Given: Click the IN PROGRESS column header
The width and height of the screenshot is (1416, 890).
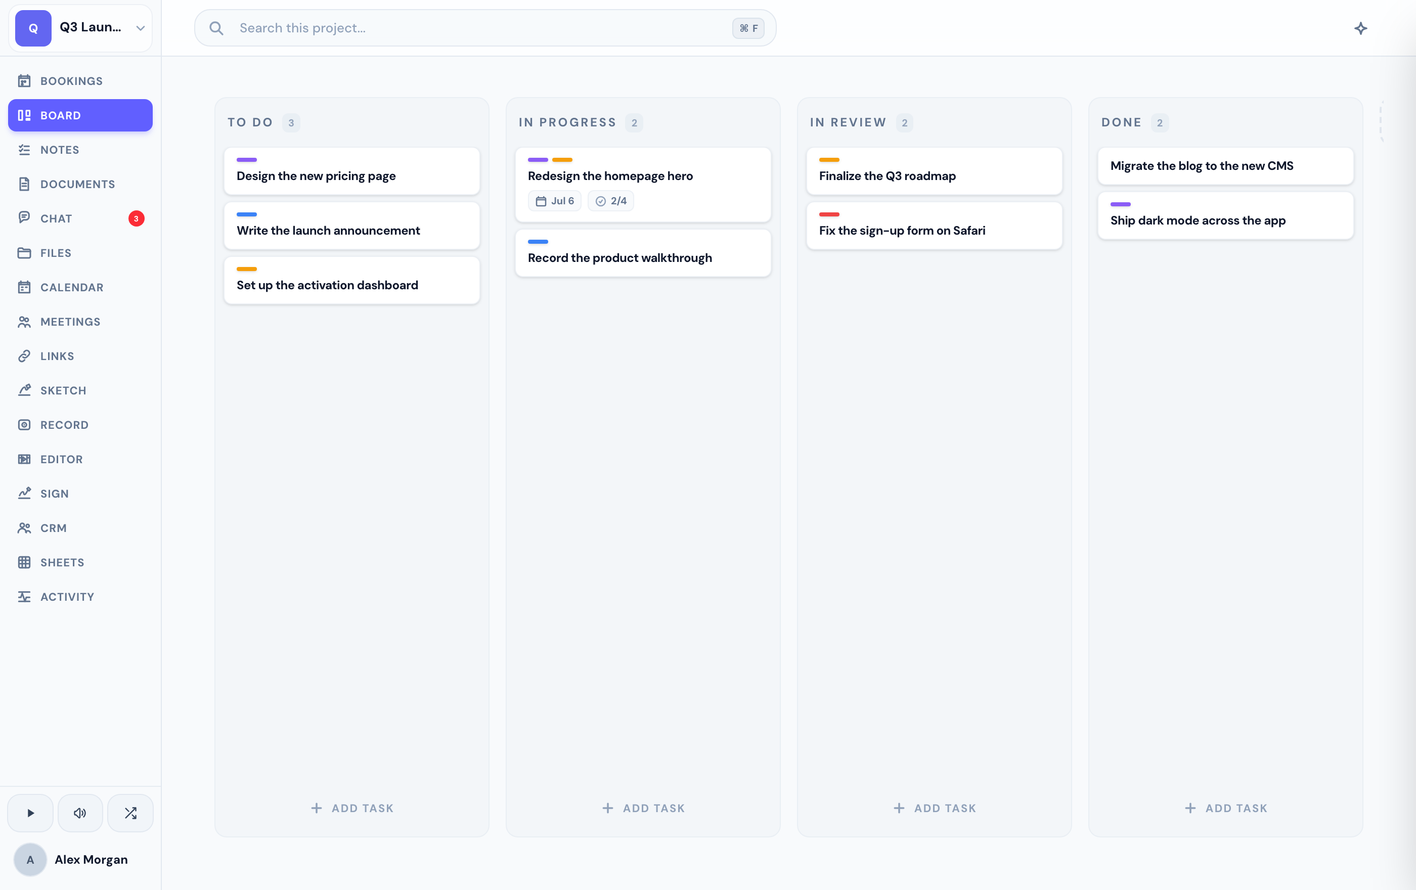Looking at the screenshot, I should pos(567,122).
